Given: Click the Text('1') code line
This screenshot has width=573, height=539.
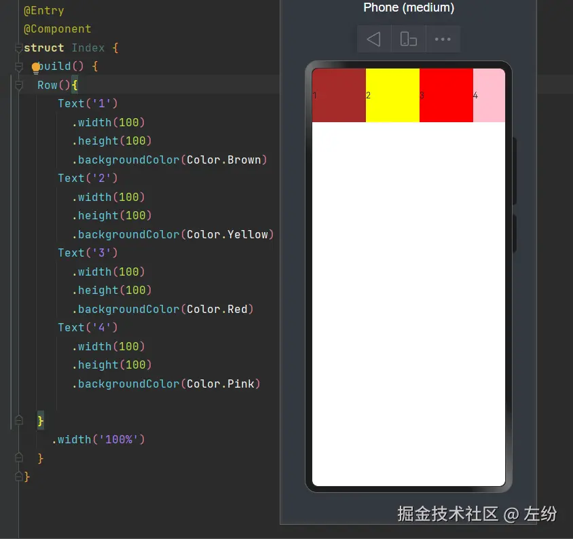Looking at the screenshot, I should click(x=88, y=103).
